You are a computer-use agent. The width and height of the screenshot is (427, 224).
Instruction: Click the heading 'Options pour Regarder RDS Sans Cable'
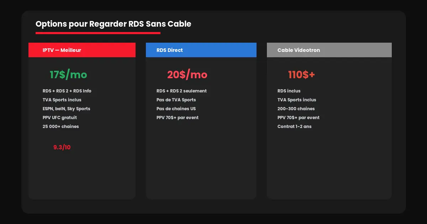tap(113, 24)
